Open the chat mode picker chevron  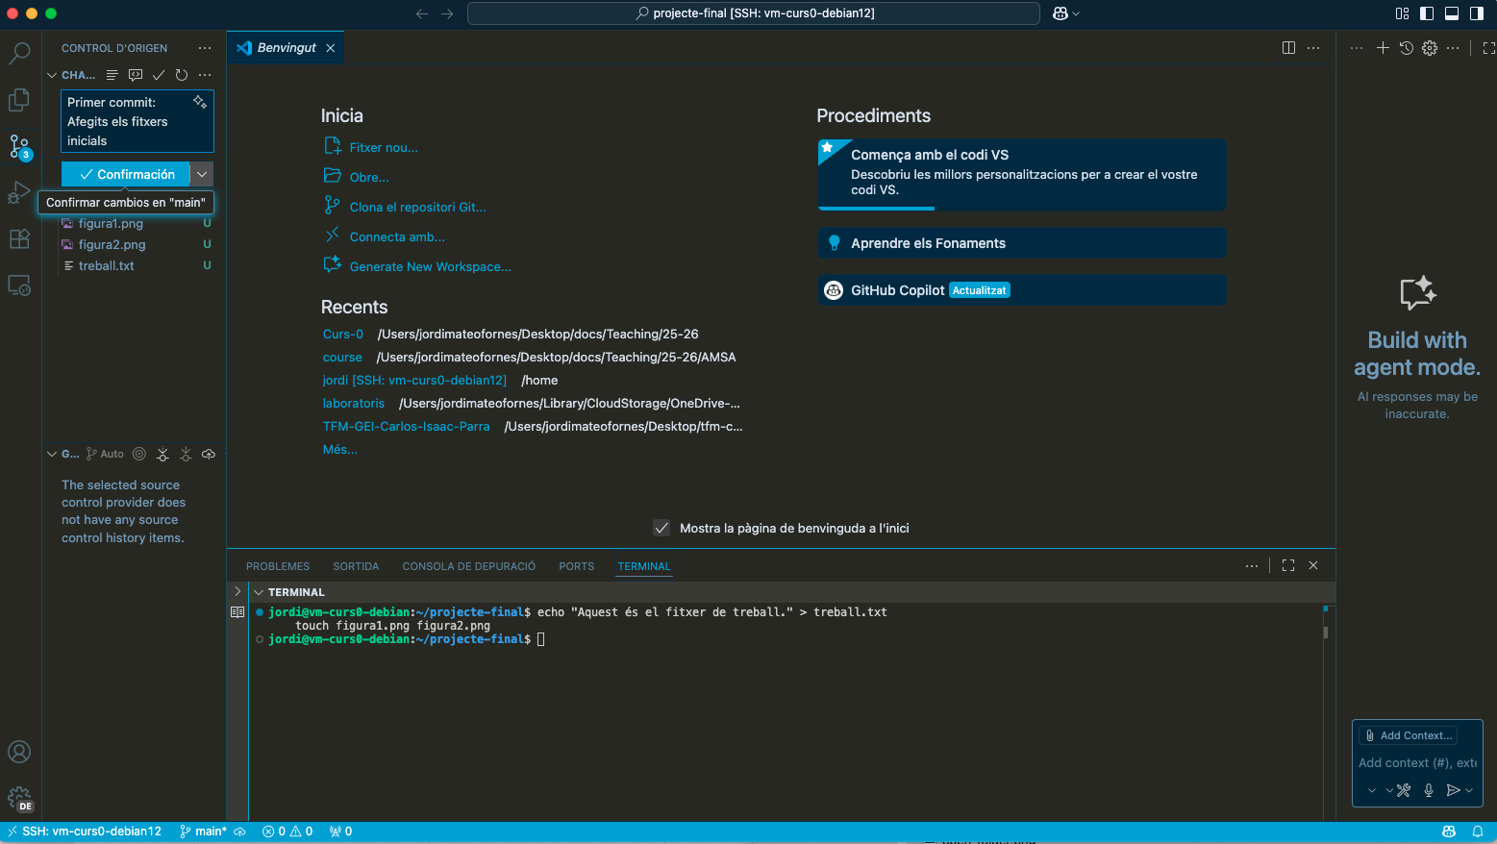click(x=1371, y=790)
